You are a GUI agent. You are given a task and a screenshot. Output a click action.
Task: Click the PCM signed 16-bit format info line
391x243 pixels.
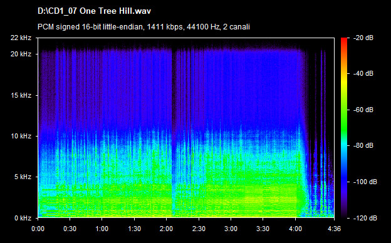pyautogui.click(x=143, y=27)
